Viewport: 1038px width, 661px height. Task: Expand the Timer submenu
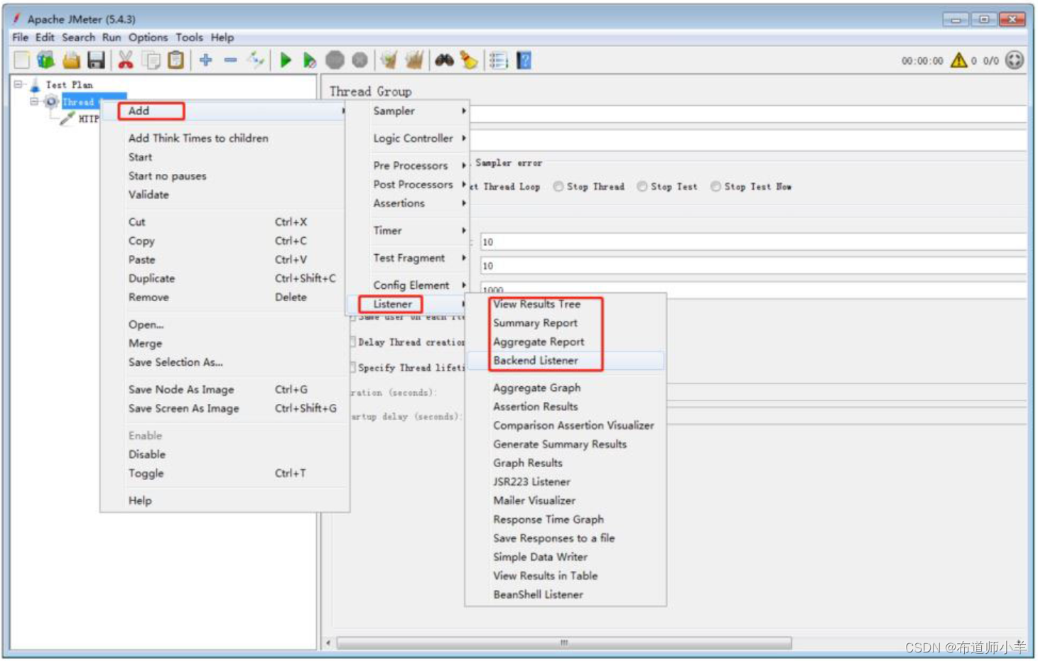pyautogui.click(x=407, y=231)
